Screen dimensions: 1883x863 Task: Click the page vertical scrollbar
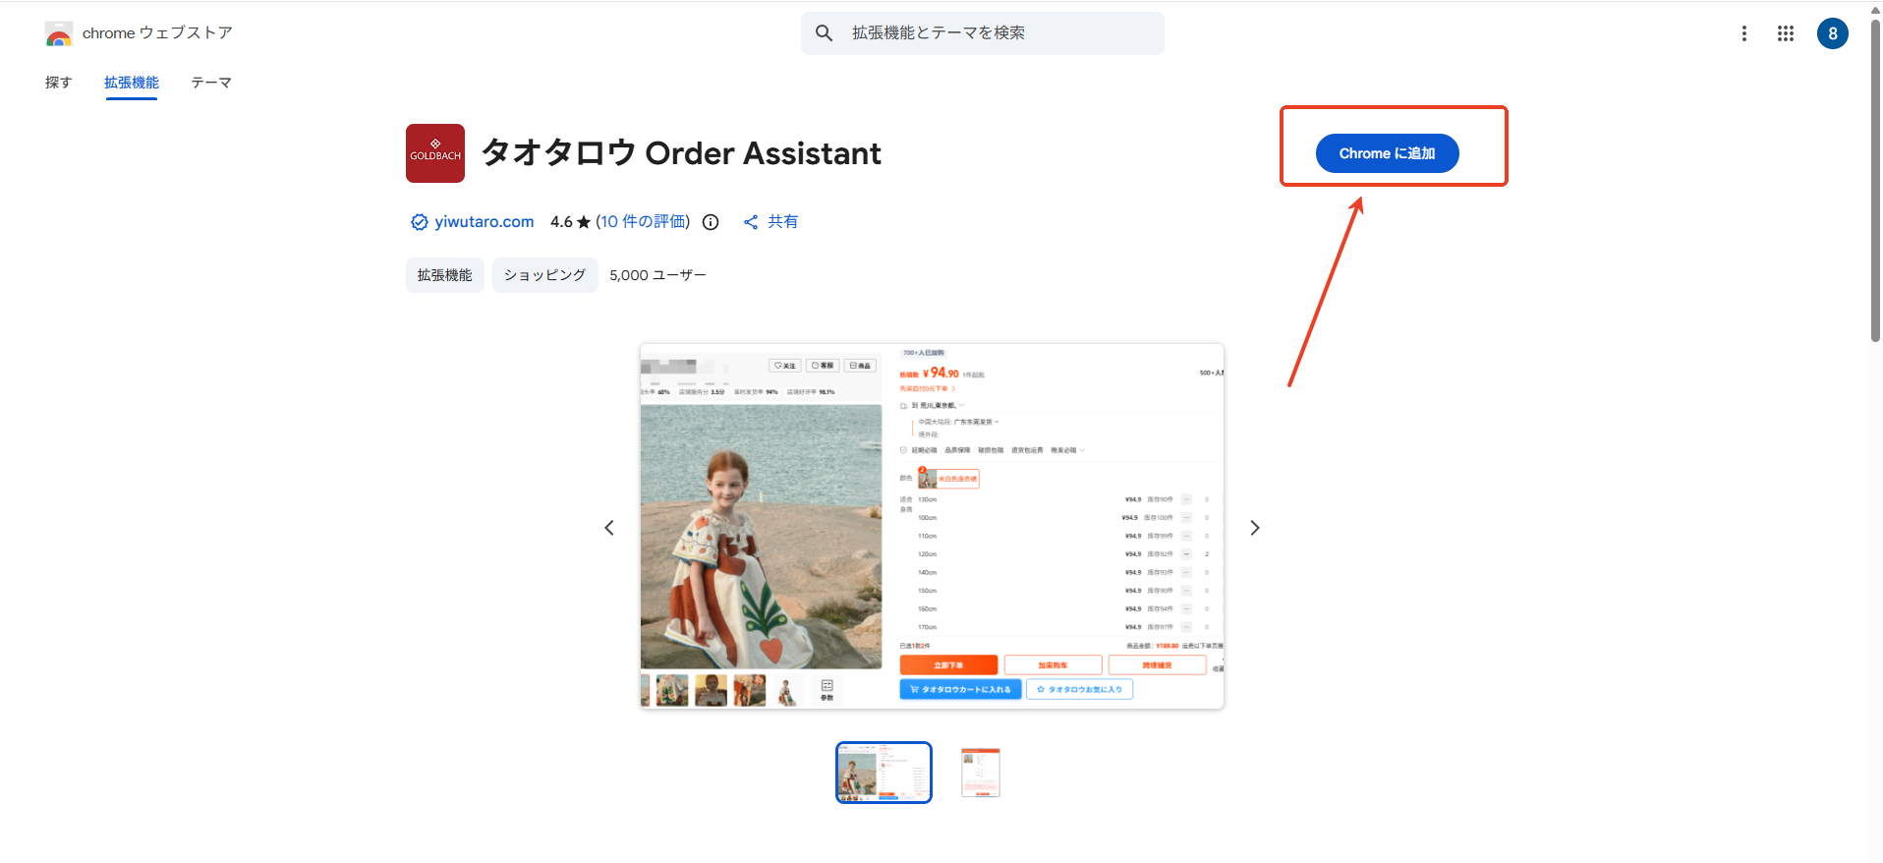(1875, 182)
